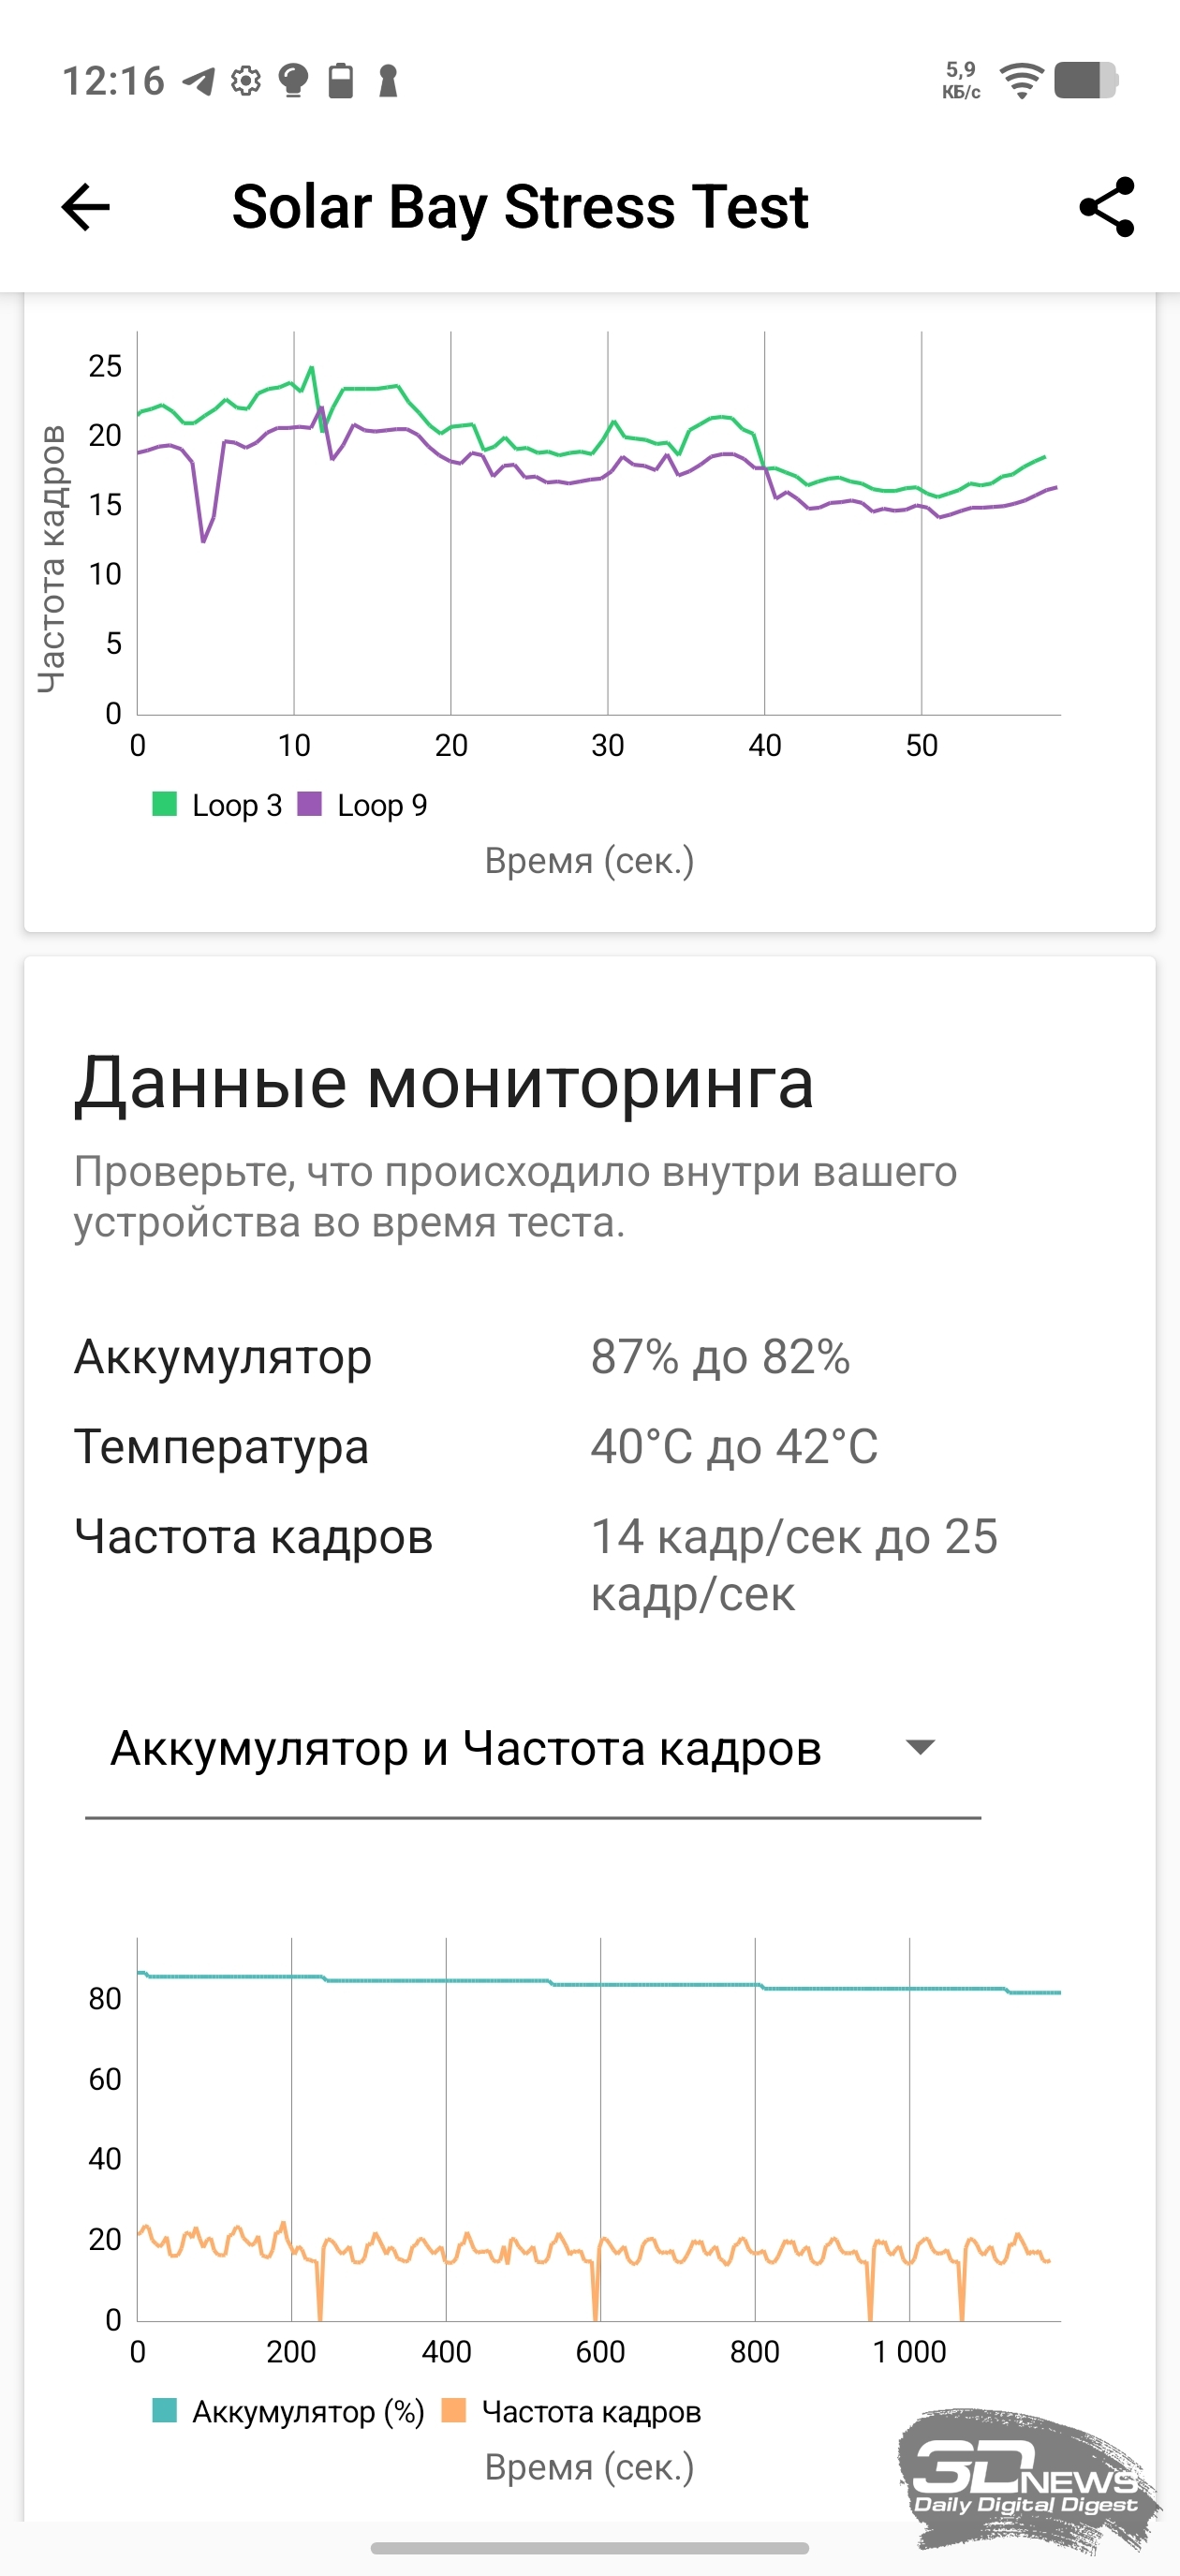Tap the purple Loop 9 color swatch
This screenshot has width=1180, height=2576.
pos(310,804)
